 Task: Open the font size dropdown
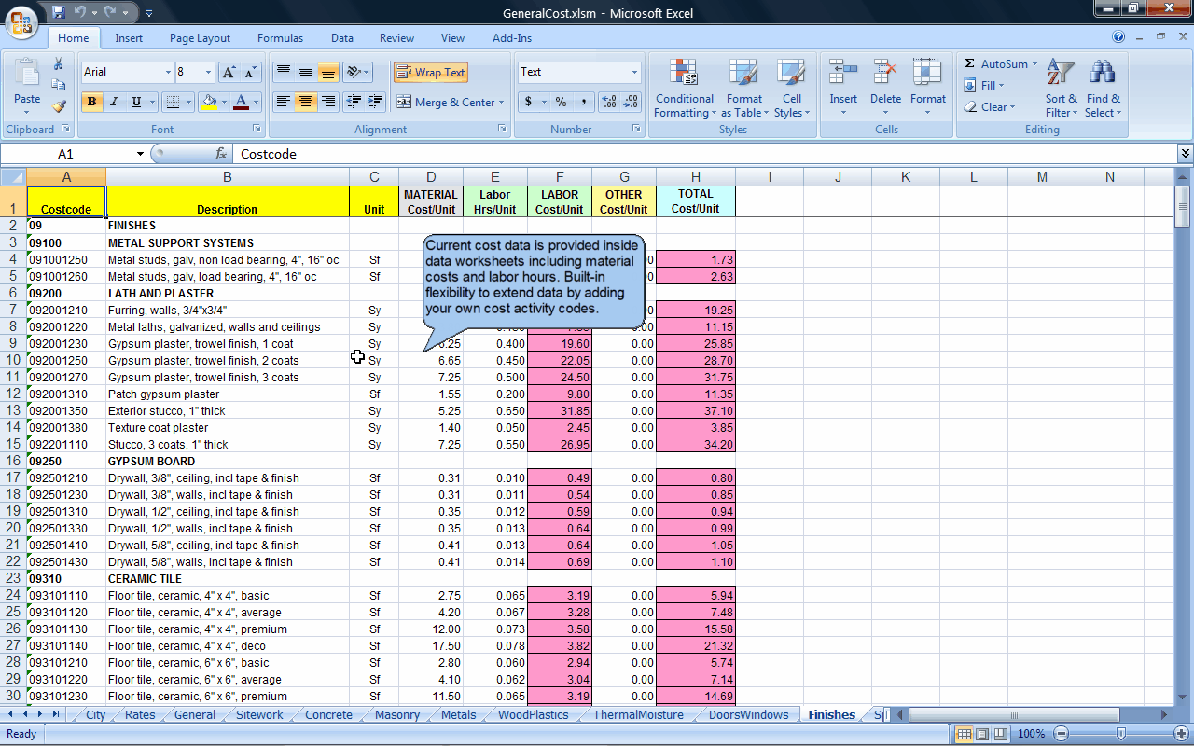pyautogui.click(x=210, y=72)
